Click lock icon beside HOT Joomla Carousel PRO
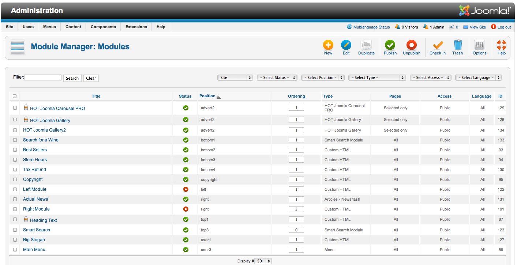 (x=26, y=107)
